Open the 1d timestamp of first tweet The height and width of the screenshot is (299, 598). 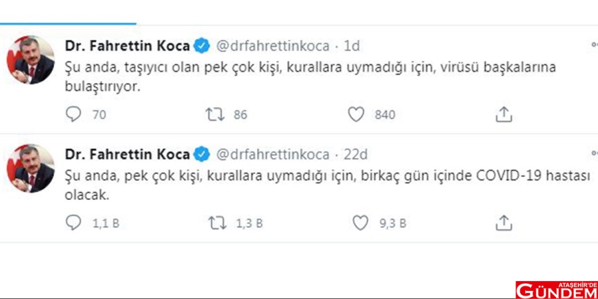click(x=352, y=46)
